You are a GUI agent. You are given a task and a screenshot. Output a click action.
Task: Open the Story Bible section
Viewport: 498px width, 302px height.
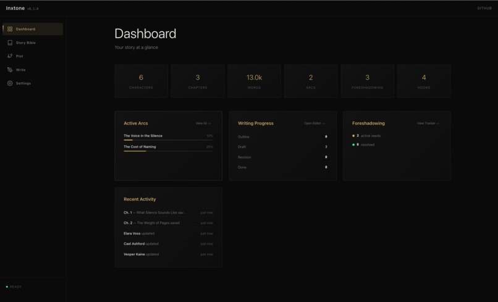33,43
